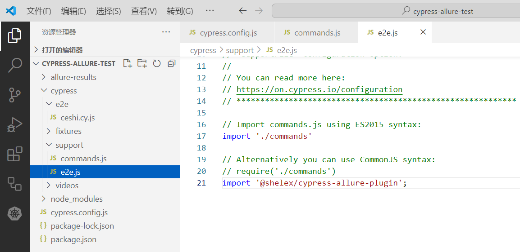The image size is (520, 252).
Task: Open the 文件(F) menu
Action: (x=39, y=11)
